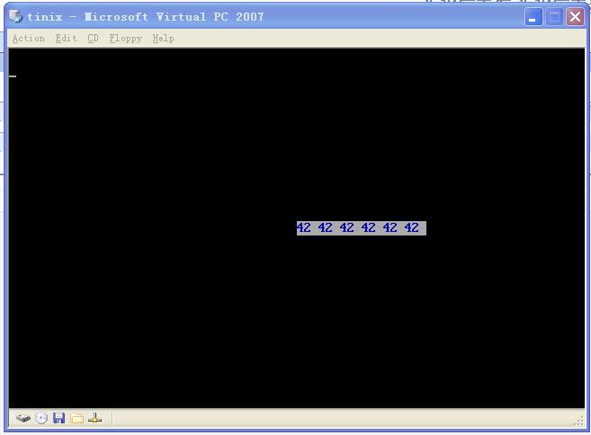Close the tinix Virtual PC window
591x435 pixels.
point(575,17)
